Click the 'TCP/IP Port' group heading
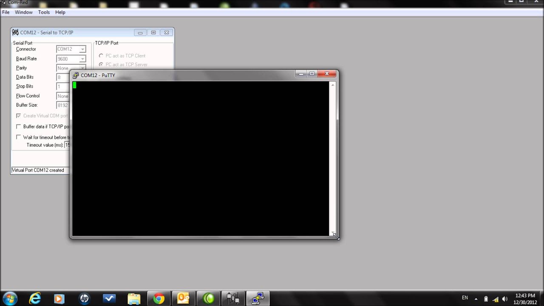 click(107, 43)
